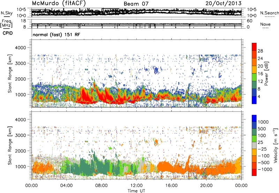Click the Power [dB] color bar title
This screenshot has height=193, width=279.
(x=266, y=74)
